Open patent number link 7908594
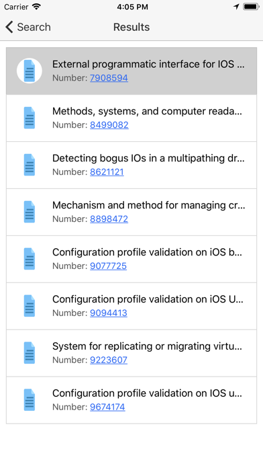 109,78
